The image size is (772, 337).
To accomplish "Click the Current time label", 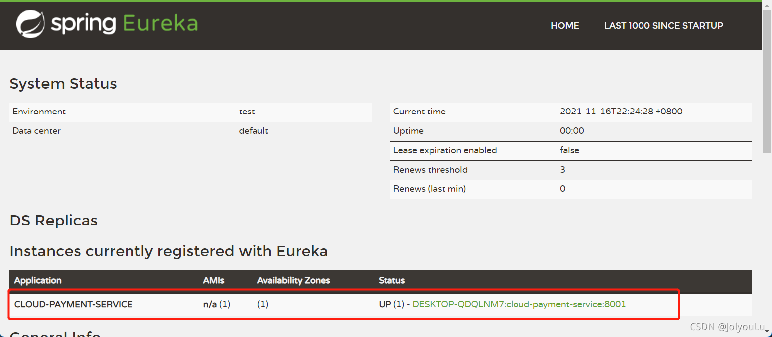I will [x=419, y=112].
